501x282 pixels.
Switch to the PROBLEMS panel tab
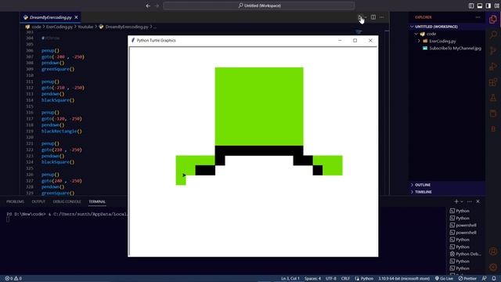(15, 202)
